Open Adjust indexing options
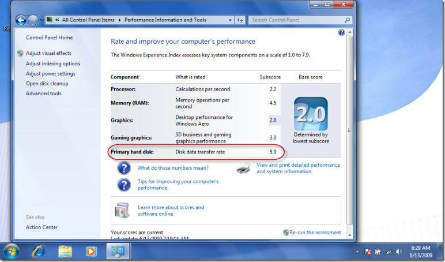The image size is (445, 262). point(53,63)
